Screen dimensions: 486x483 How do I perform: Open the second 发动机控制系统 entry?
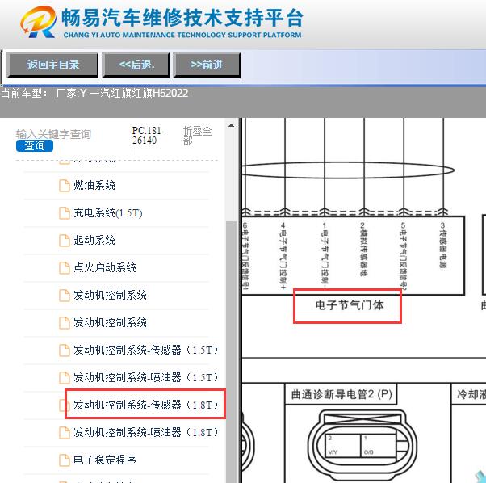(x=110, y=323)
